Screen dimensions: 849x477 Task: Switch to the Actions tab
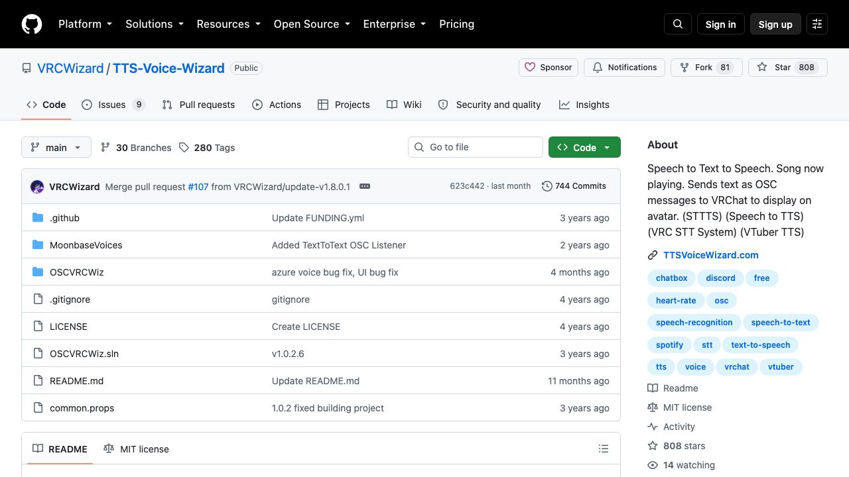click(277, 105)
